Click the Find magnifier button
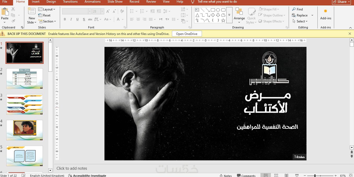 tap(298, 9)
